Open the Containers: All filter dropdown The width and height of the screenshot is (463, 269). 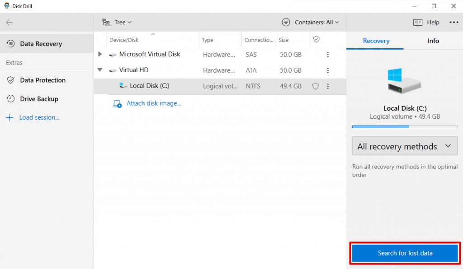click(x=310, y=22)
